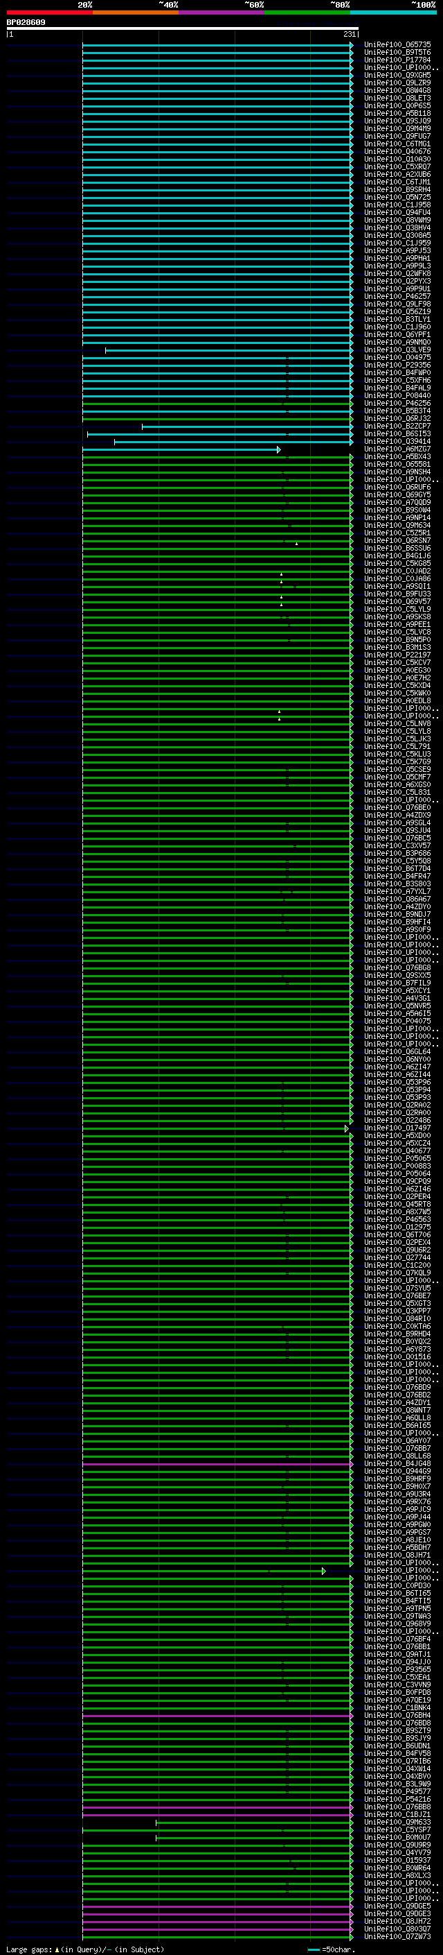Open hit UniRef100_B0M0U7
This screenshot has width=443, height=1955.
click(x=397, y=1837)
